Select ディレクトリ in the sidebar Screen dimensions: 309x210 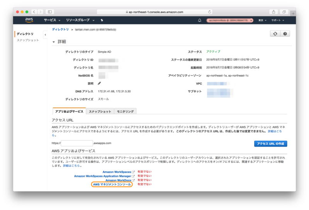(x=25, y=34)
